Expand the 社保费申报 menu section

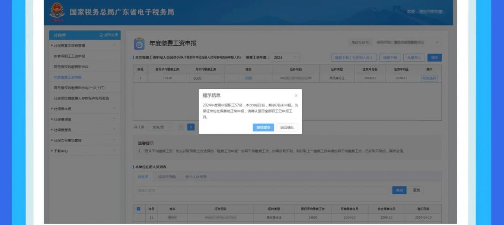(114, 109)
